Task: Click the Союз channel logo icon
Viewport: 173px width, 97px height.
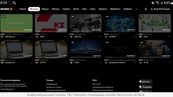Action: [141, 37]
